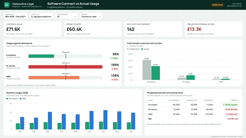The image size is (246, 138).
Task: Click the £ IMPACT column header
Action: [234, 100]
